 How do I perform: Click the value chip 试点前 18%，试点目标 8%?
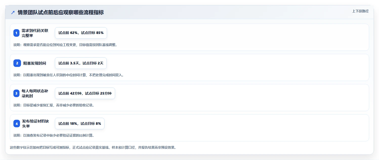tap(80, 124)
